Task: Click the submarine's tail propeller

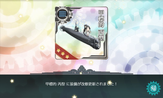Action: coord(62,28)
